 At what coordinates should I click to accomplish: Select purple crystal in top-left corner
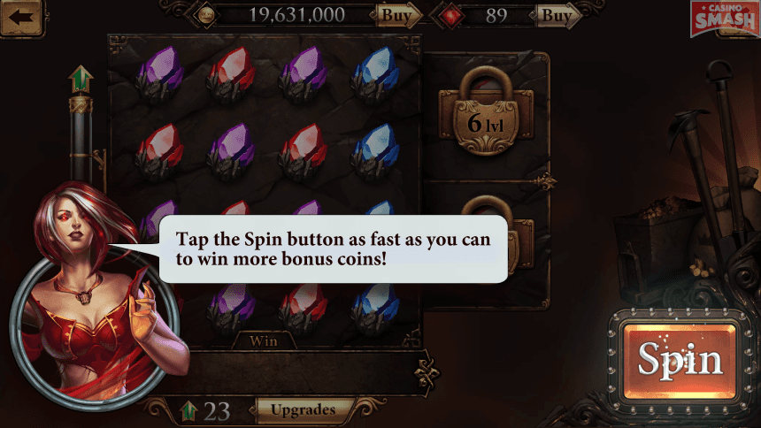coord(159,75)
